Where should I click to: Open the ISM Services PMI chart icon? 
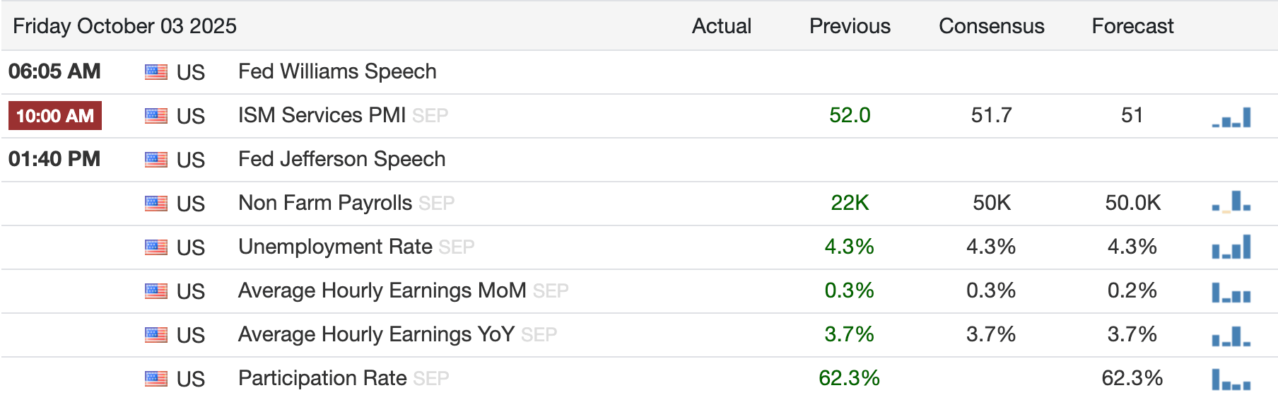pos(1231,117)
